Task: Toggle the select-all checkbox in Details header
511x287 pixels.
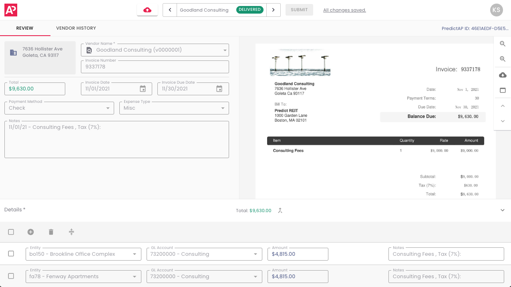Action: tap(11, 232)
